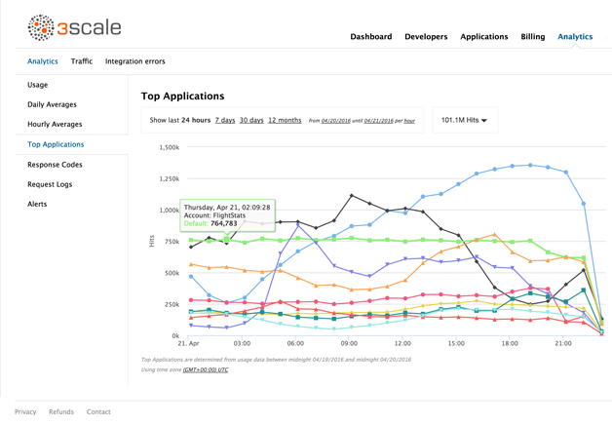Open the Applications section
612x425 pixels.
tap(483, 37)
